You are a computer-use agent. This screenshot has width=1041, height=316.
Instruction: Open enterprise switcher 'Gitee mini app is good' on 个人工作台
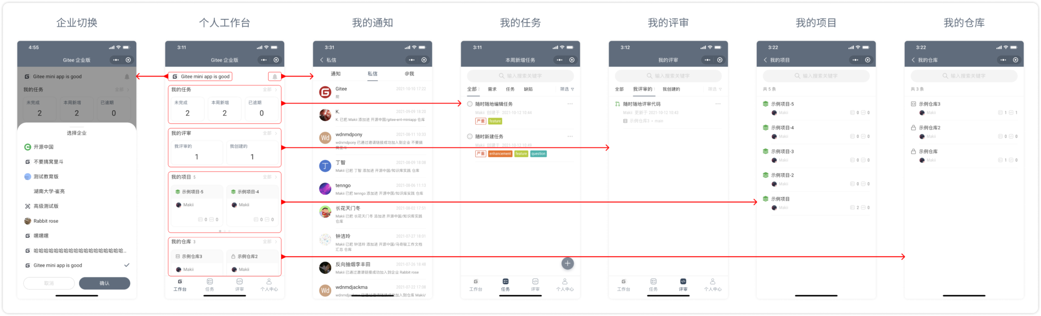point(201,77)
